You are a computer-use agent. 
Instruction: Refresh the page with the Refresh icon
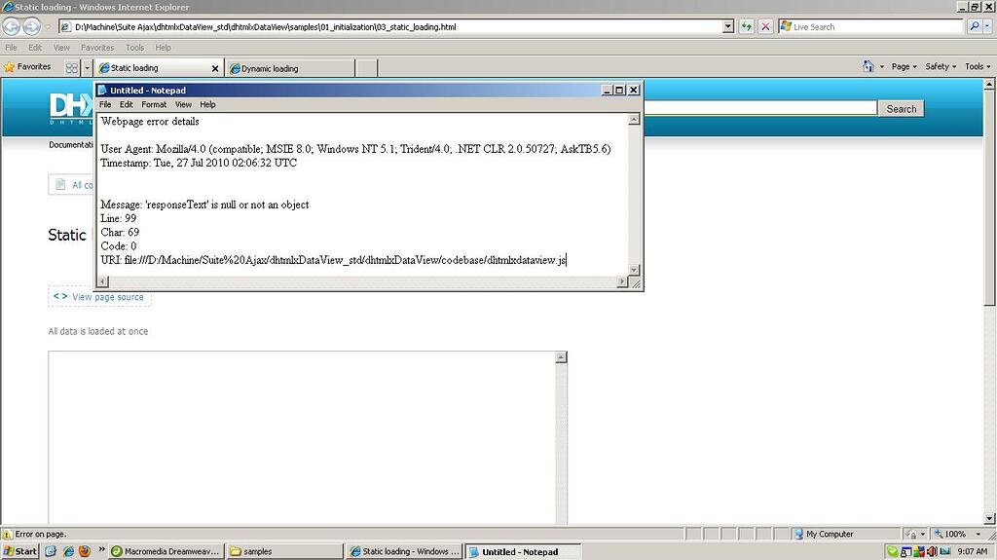point(747,26)
